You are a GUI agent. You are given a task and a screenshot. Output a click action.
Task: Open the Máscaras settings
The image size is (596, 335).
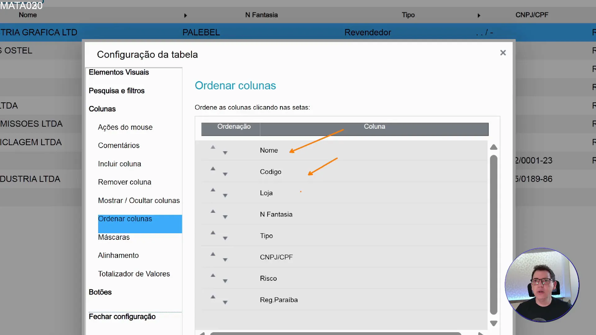click(114, 237)
